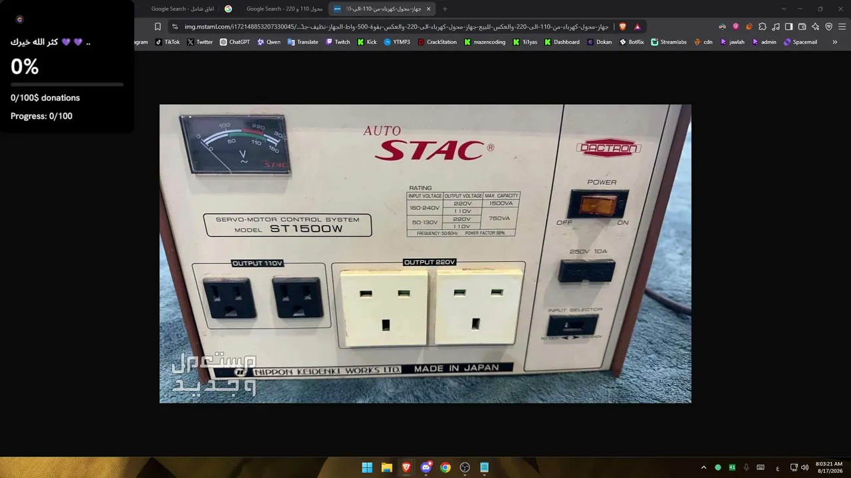This screenshot has height=478, width=851.
Task: Open the browser main hamburger menu
Action: click(x=842, y=27)
